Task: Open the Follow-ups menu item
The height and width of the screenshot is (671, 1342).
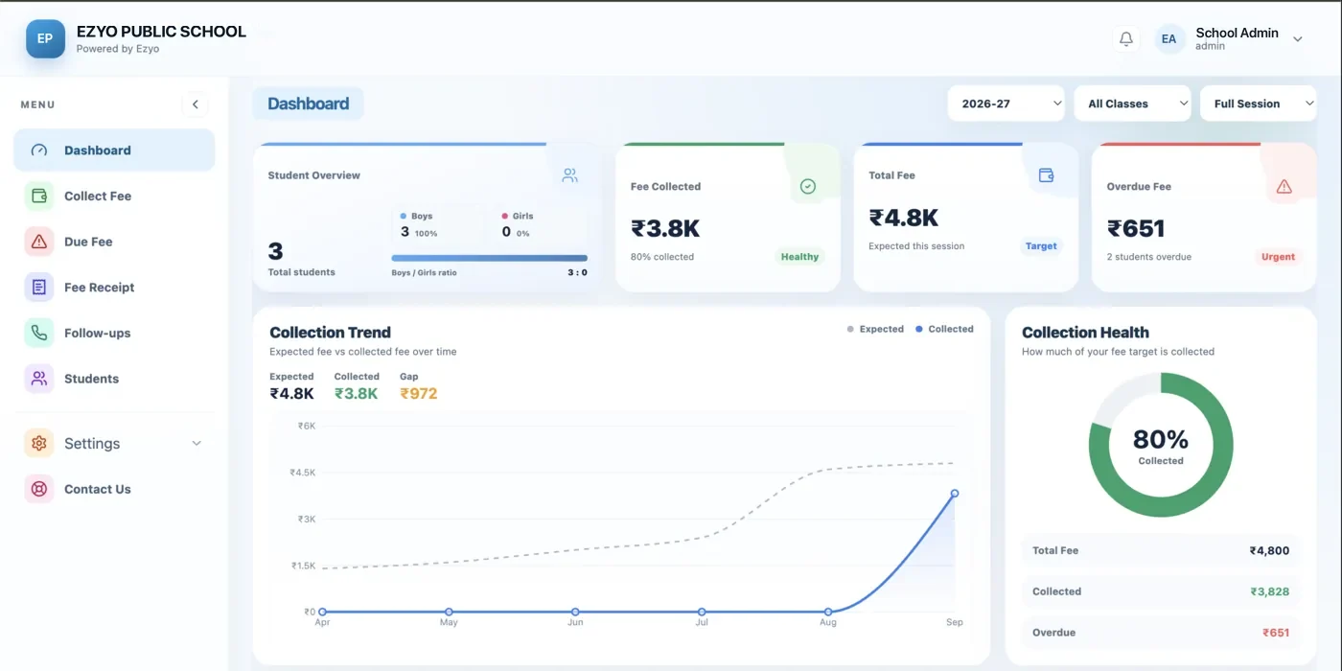Action: (114, 333)
